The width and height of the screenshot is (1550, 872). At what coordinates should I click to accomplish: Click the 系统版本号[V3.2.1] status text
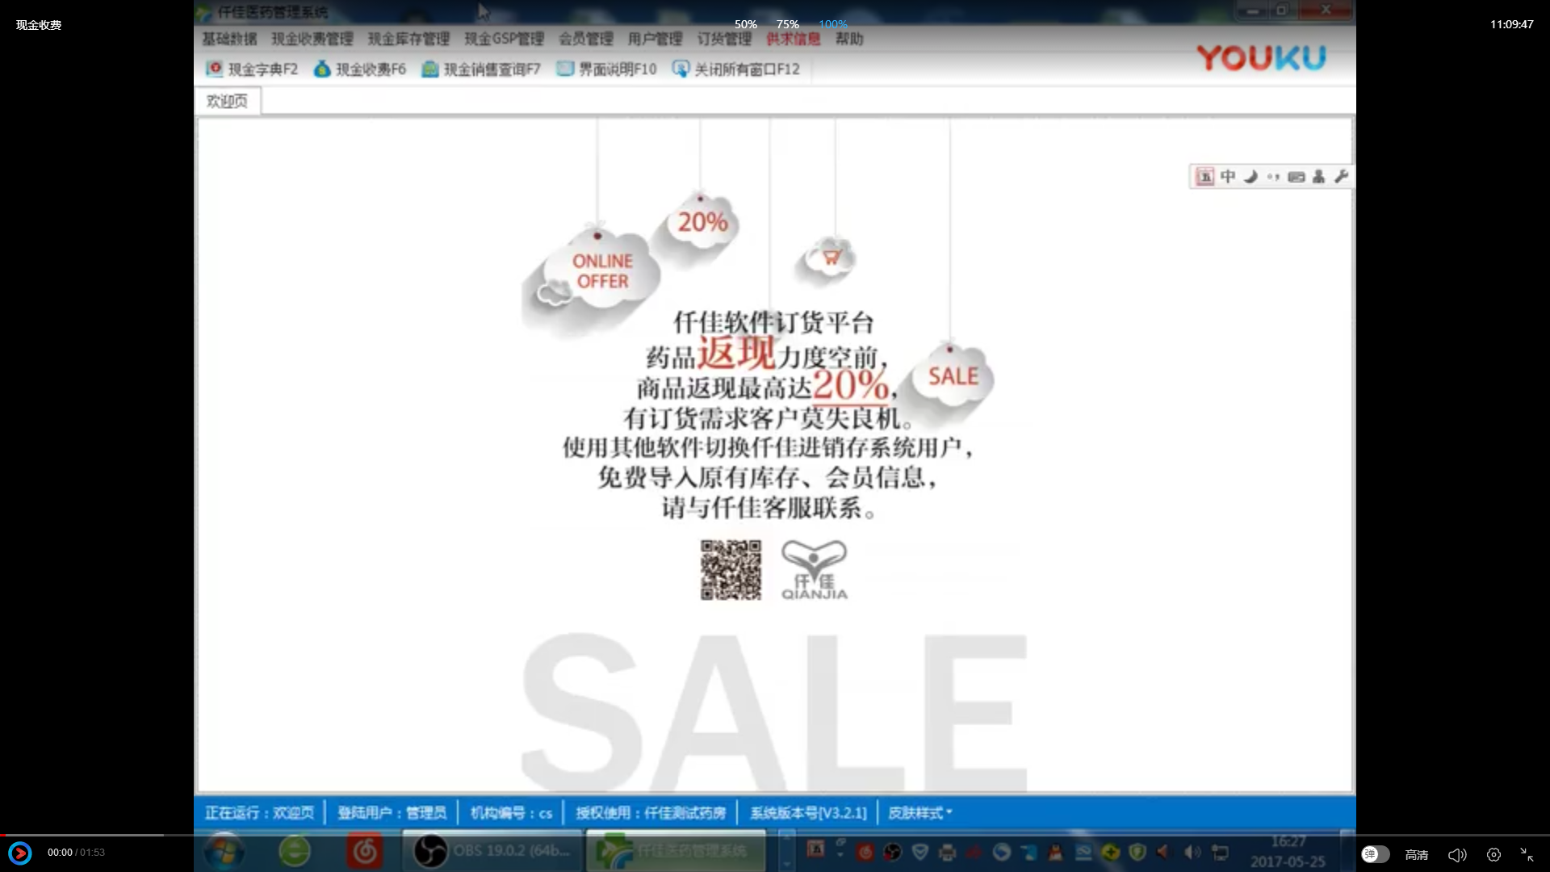(x=808, y=813)
